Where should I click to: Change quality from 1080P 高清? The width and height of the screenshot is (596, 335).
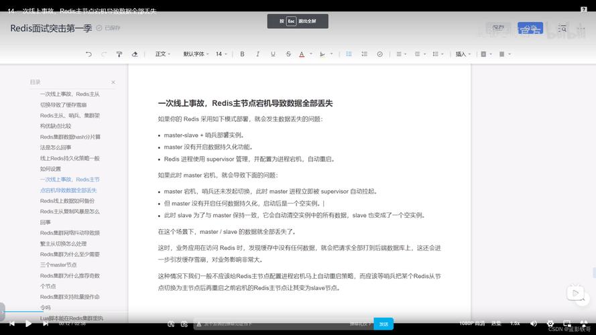(x=472, y=324)
